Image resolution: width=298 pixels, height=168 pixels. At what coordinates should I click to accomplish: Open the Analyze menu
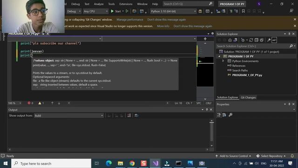[99, 4]
